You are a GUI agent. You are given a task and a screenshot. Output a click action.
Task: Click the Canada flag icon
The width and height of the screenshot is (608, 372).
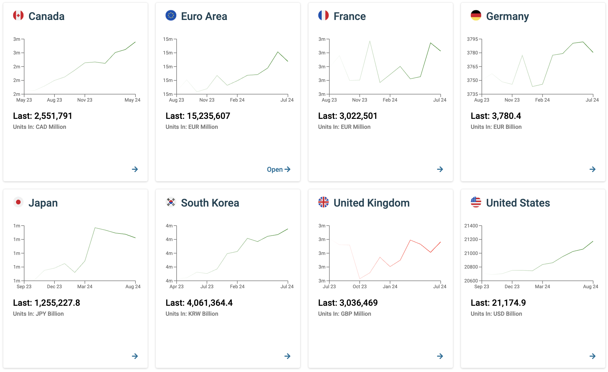pyautogui.click(x=18, y=15)
